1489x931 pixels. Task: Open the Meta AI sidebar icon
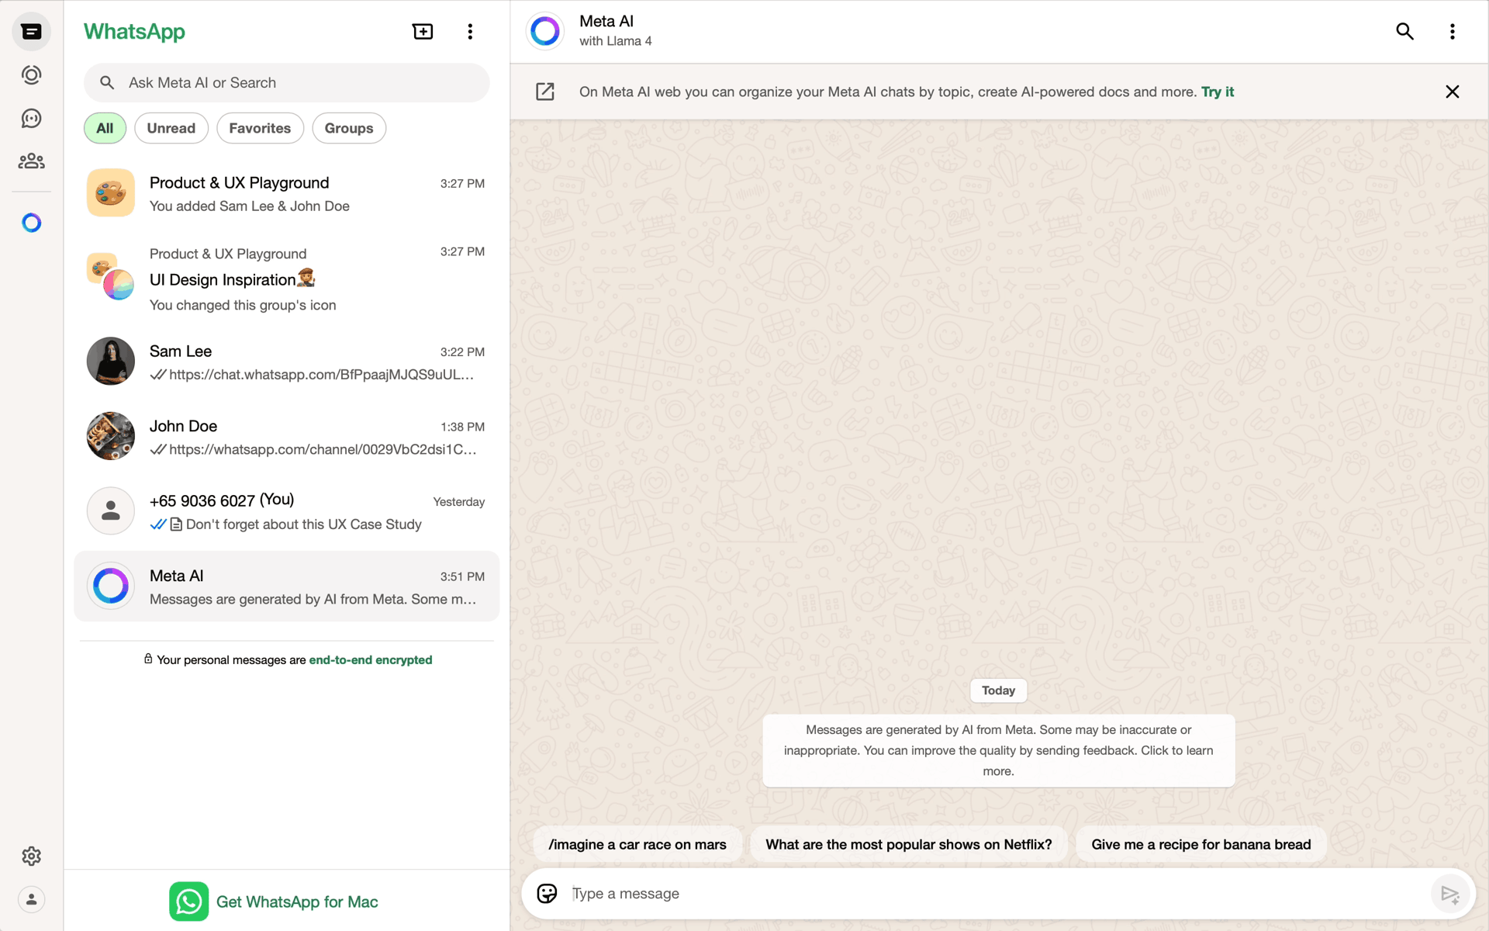point(32,223)
